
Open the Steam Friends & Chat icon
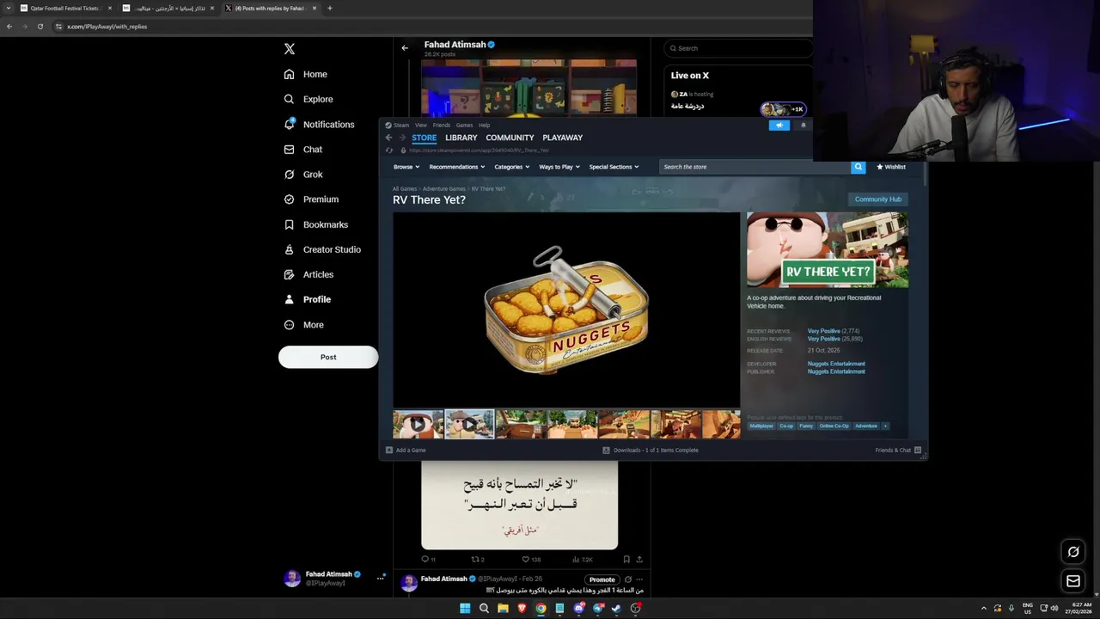point(918,450)
